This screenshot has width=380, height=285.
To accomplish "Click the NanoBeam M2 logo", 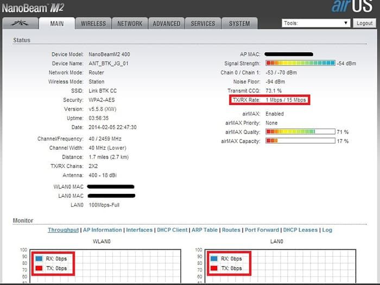I will tap(33, 8).
